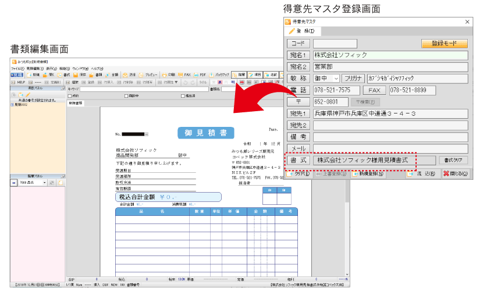Viewport: 483px width, 291px height.
Task: Click the pin icon on 項目パネル header
Action: (x=63, y=88)
